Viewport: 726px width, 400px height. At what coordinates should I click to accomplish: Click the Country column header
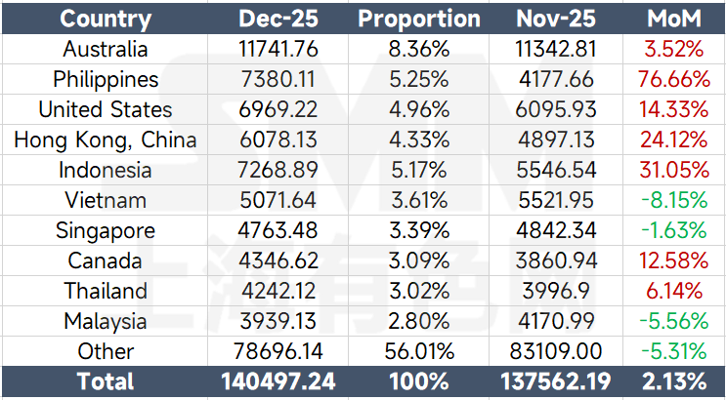point(106,19)
